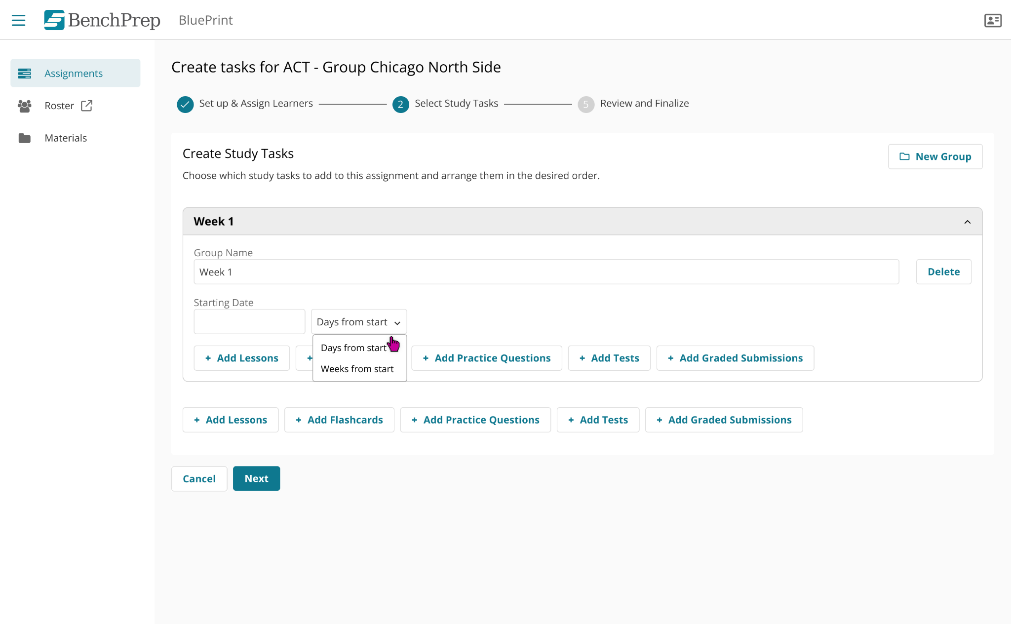Screen dimensions: 1011x624
Task: Click the Week 1 group header
Action: tap(582, 221)
